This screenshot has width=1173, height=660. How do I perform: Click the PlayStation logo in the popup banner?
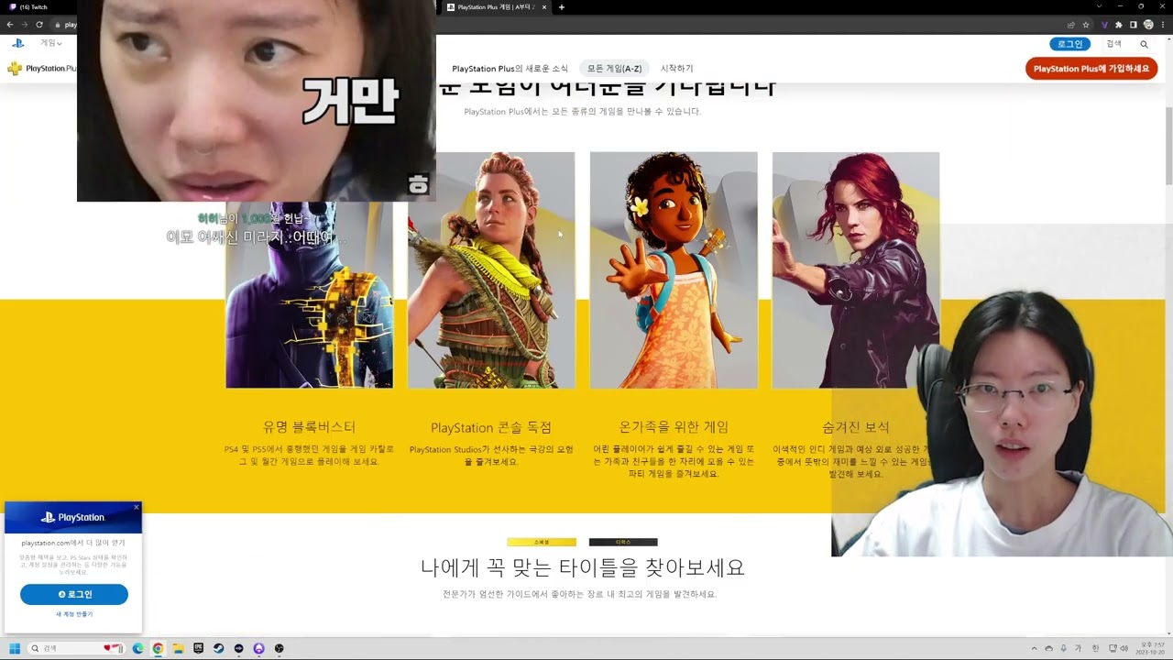tap(73, 517)
